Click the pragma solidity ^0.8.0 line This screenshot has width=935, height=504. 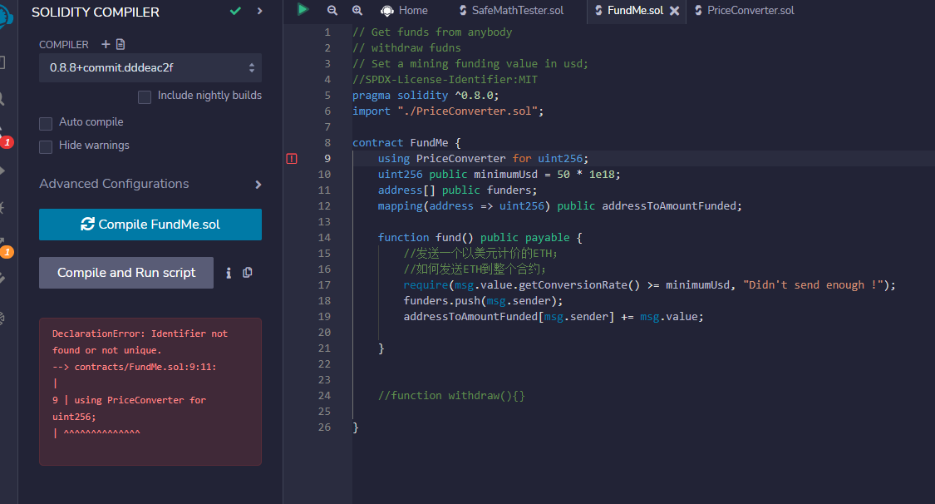point(426,96)
